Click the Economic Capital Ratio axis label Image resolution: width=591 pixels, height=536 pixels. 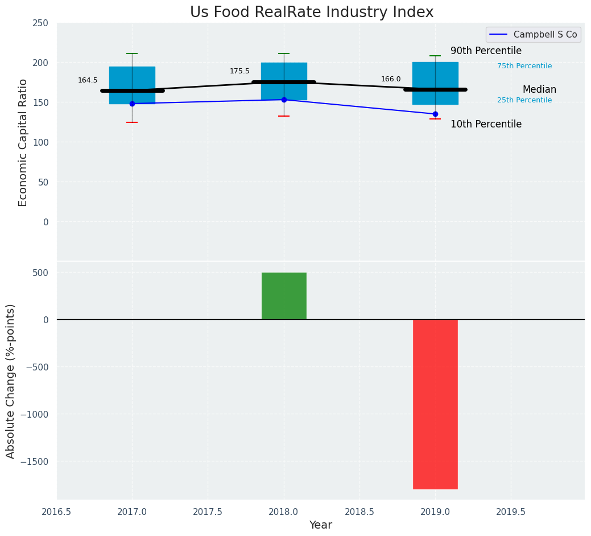click(23, 142)
